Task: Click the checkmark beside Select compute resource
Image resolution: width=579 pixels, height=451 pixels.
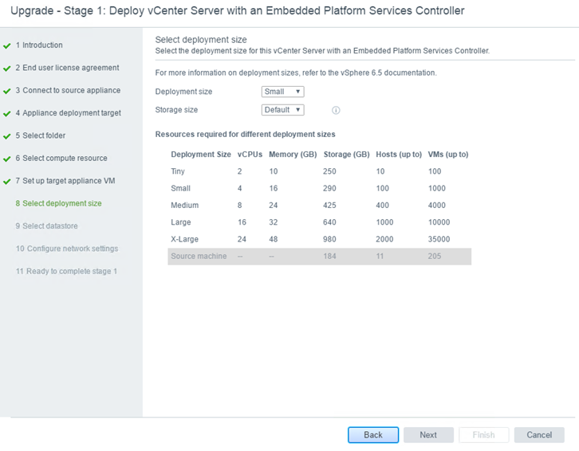Action: 6,159
